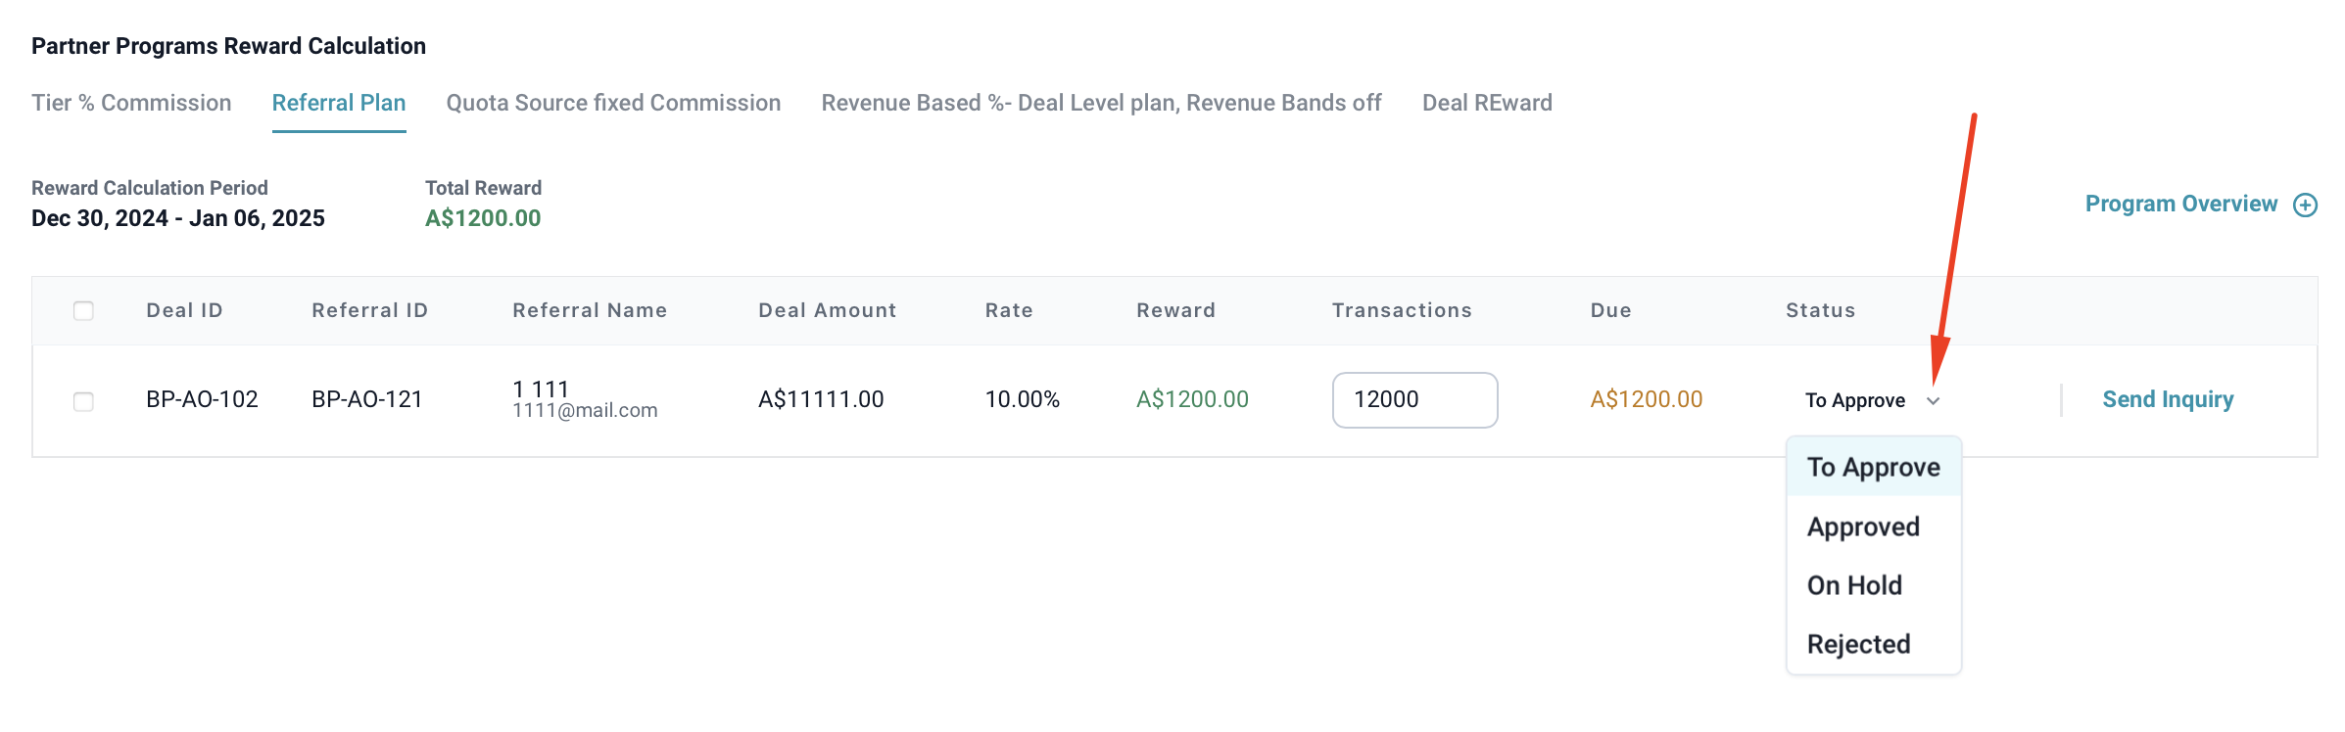2345x732 pixels.
Task: Select On Hold status option
Action: tap(1854, 585)
